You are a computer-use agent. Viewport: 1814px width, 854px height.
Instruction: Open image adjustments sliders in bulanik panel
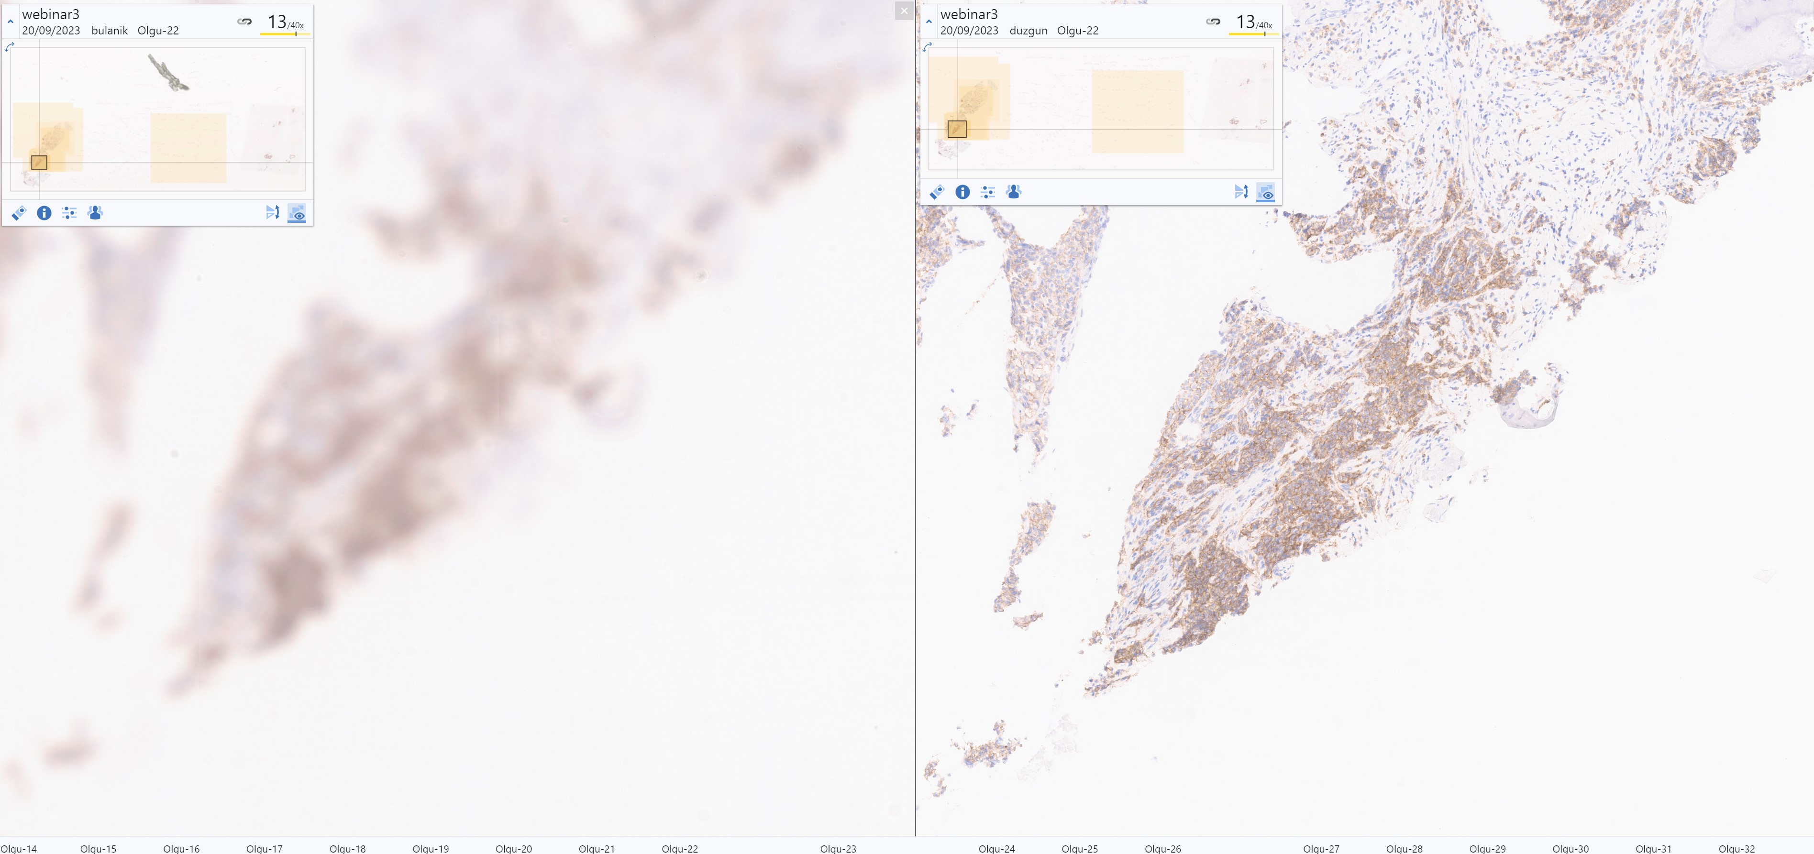tap(69, 213)
